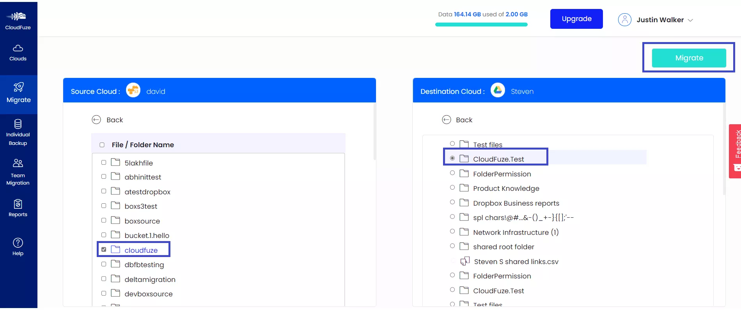The width and height of the screenshot is (741, 310).
Task: Open the Reports section
Action: click(18, 208)
